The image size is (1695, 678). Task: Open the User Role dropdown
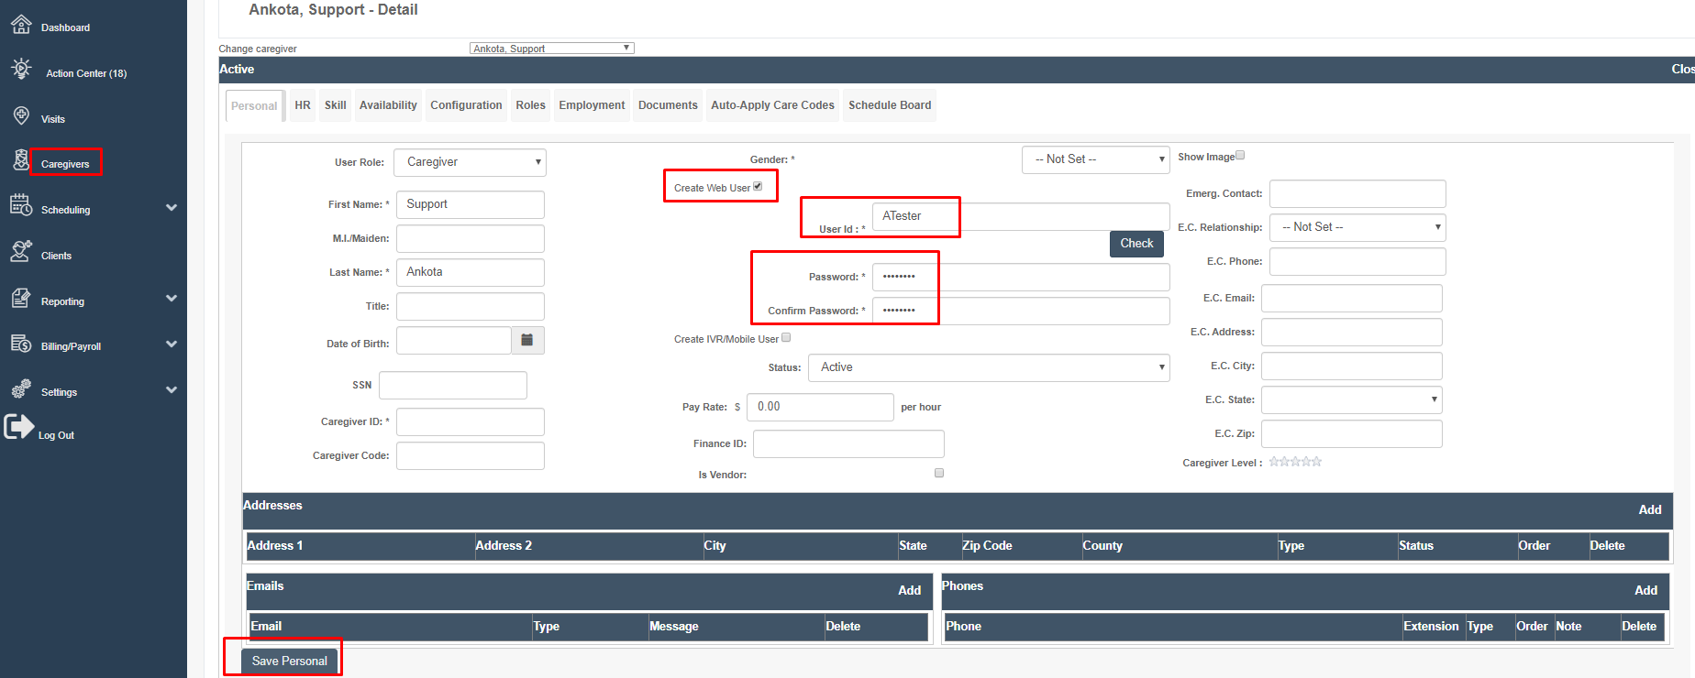point(471,162)
